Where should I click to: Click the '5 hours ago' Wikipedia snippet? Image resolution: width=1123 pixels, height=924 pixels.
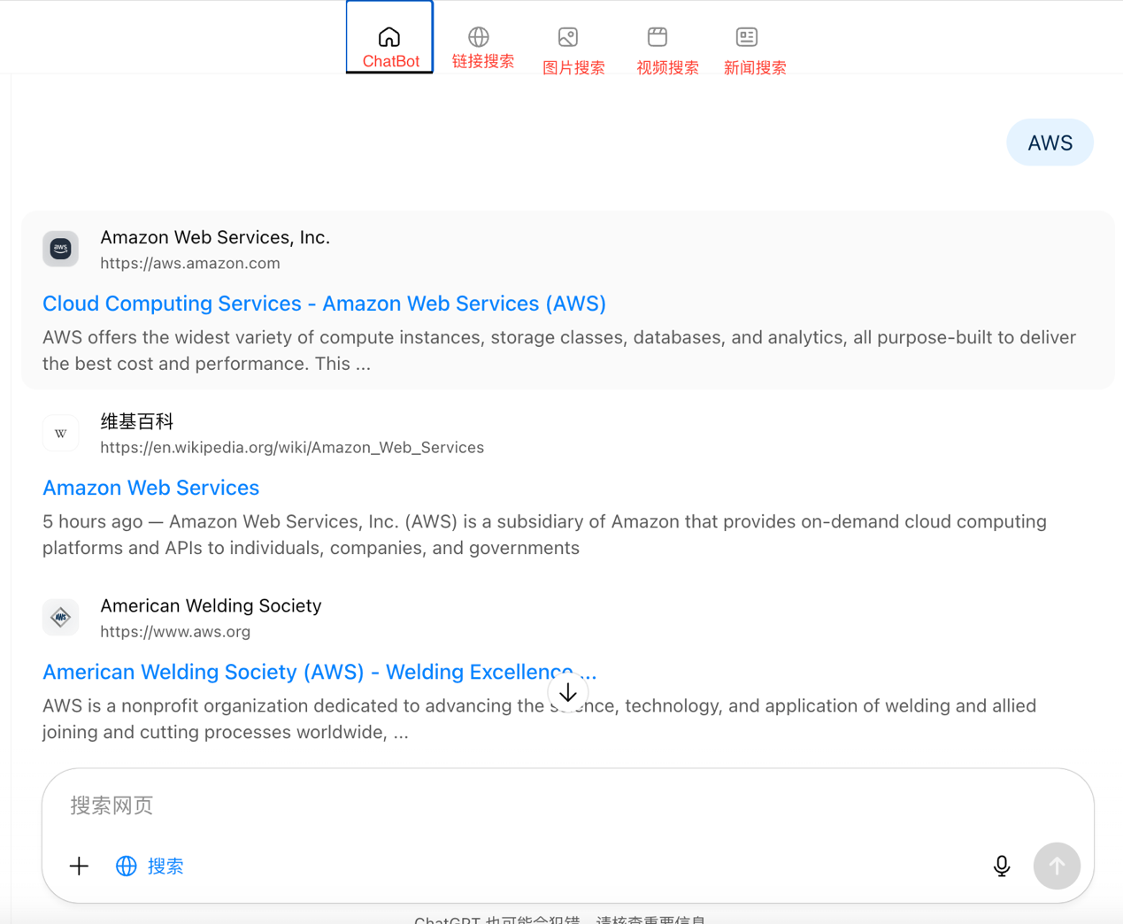pyautogui.click(x=544, y=535)
